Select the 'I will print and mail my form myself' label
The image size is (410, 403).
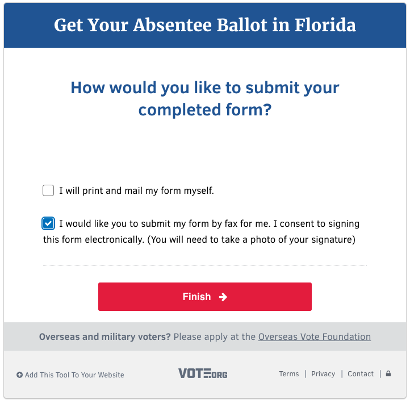tap(136, 190)
